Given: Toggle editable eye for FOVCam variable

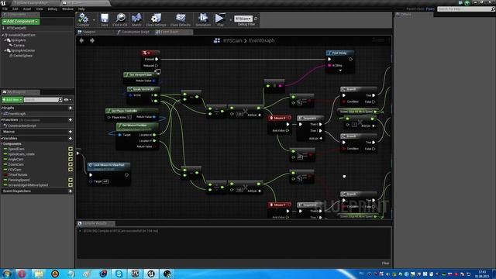Looking at the screenshot, I should pyautogui.click(x=71, y=169).
